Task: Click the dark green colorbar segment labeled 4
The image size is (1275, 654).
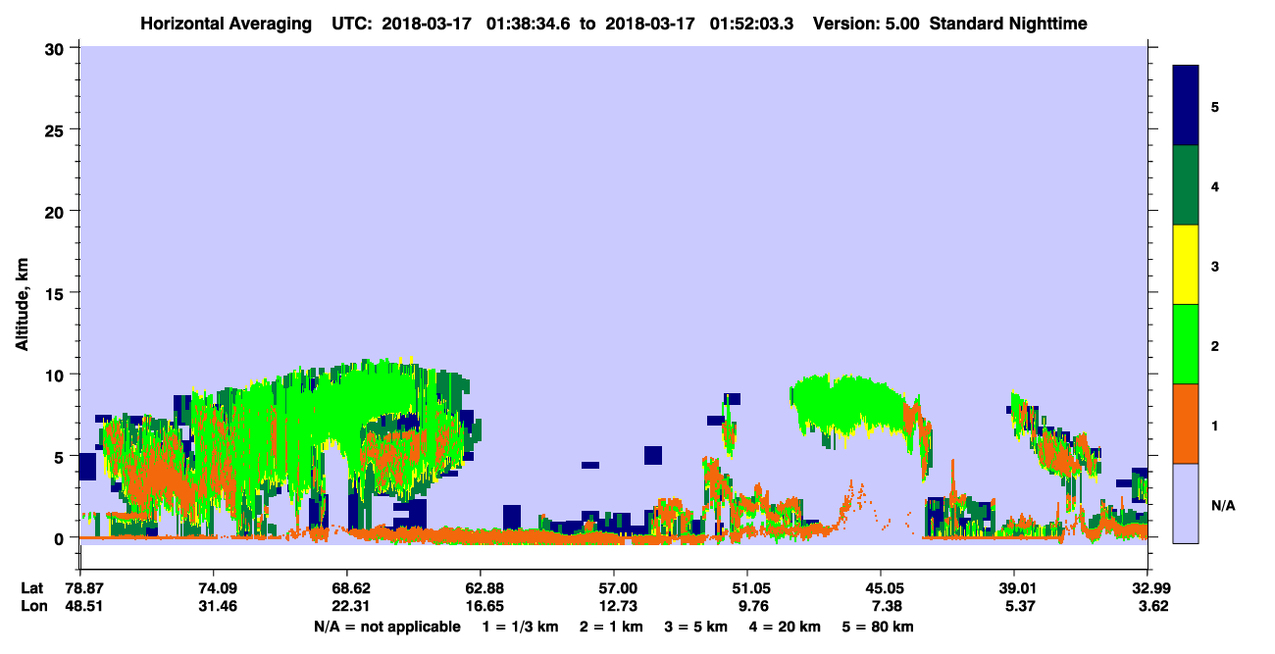Action: 1186,185
